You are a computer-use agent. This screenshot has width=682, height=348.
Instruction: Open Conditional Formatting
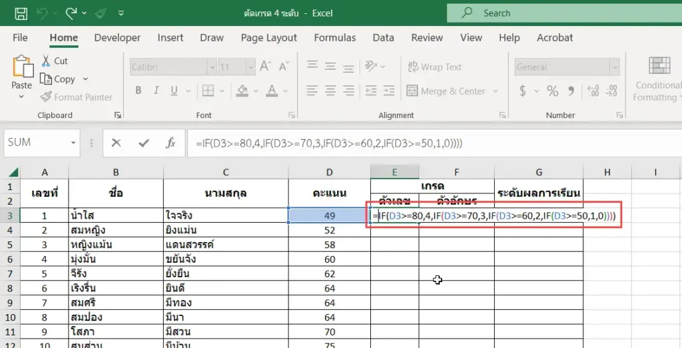pos(657,79)
